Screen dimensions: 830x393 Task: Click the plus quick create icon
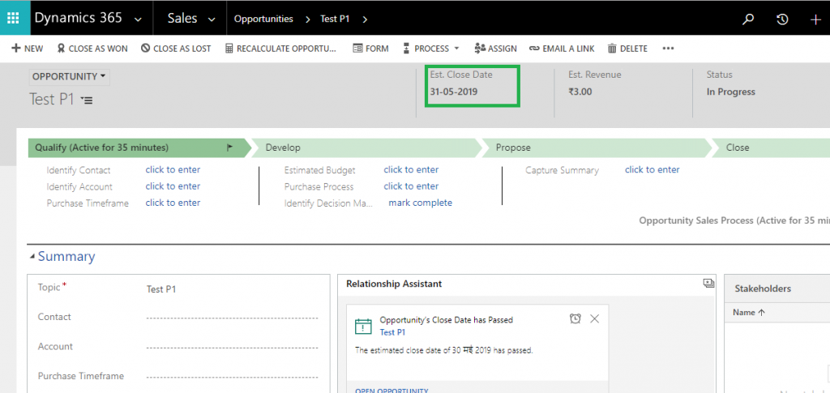(815, 19)
